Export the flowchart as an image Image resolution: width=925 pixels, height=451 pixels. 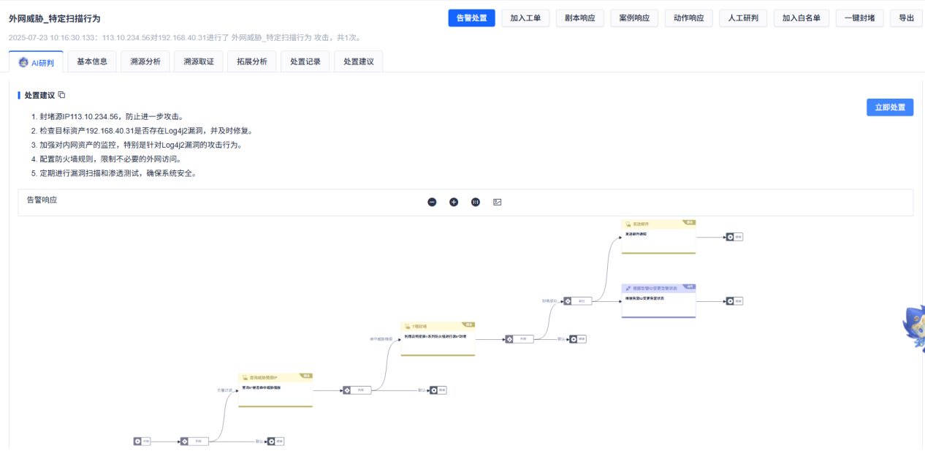click(497, 202)
